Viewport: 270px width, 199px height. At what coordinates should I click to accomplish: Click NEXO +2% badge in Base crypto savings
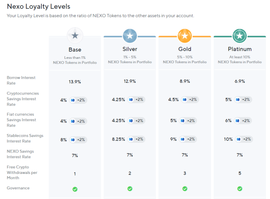78,100
